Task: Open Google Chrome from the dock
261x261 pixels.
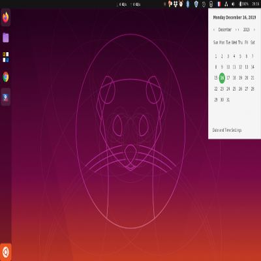Action: [6, 77]
